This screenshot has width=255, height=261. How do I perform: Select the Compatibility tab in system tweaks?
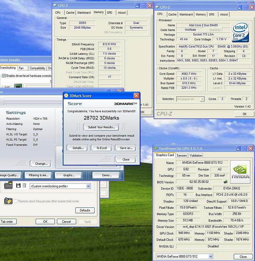point(37,68)
